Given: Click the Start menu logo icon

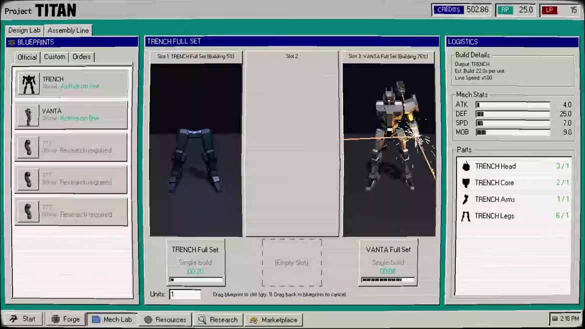Looking at the screenshot, I should coord(14,319).
